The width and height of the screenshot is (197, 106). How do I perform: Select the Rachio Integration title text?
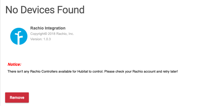(48, 28)
